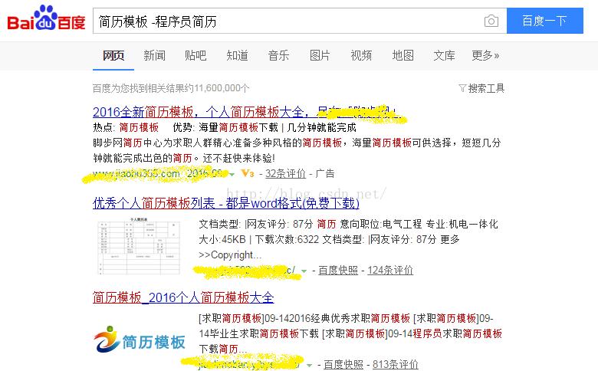Screen dimensions: 598x371
Task: Expand dropdown arrow beside second result URL
Action: point(304,271)
